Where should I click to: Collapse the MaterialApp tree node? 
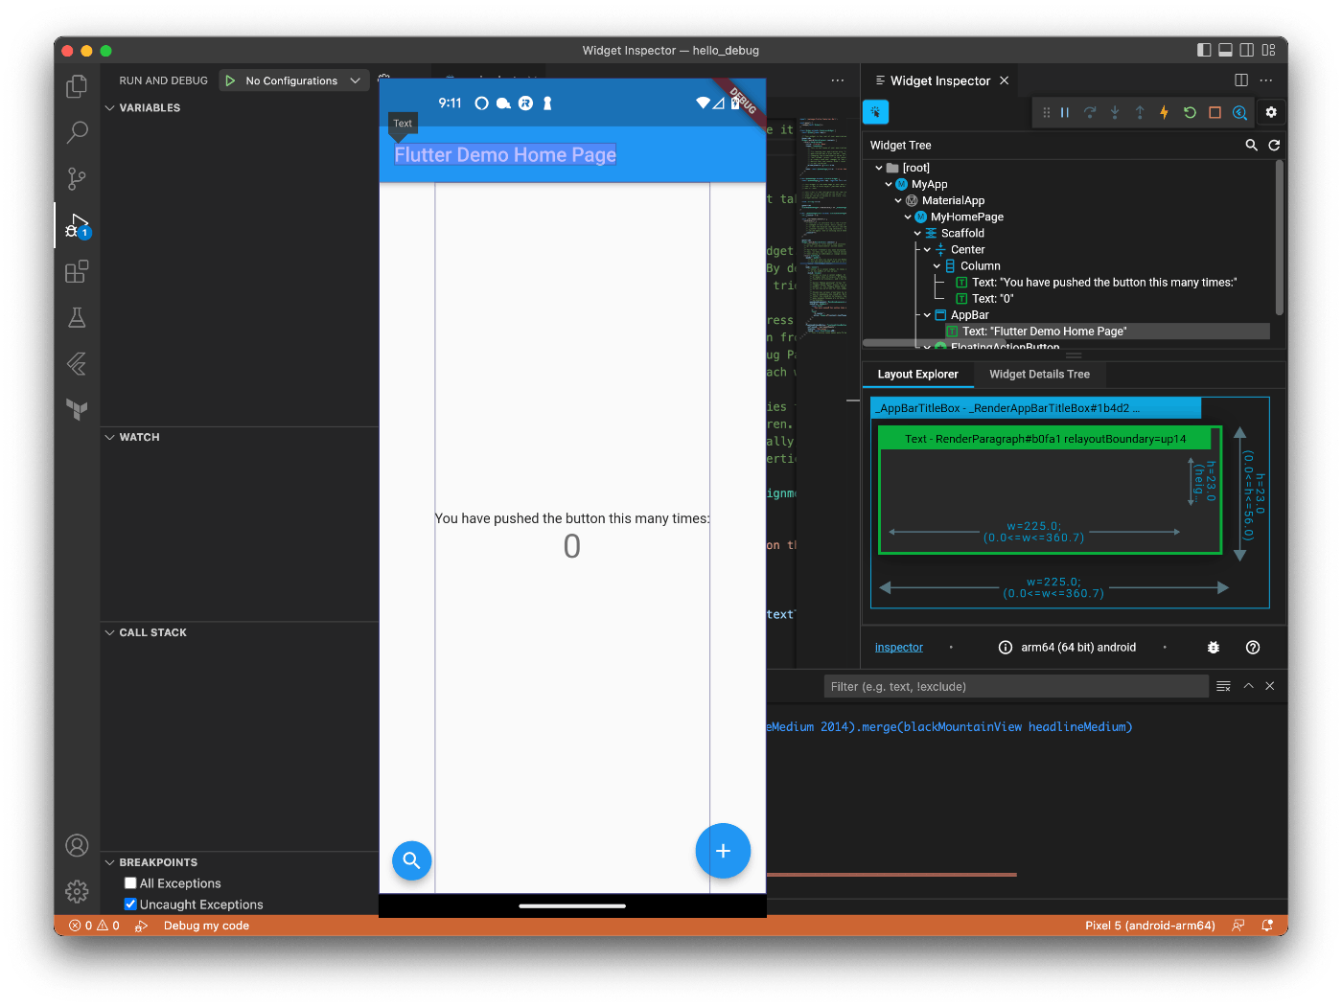click(898, 200)
